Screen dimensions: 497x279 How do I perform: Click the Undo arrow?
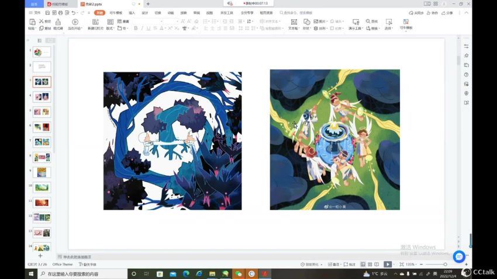click(x=74, y=13)
